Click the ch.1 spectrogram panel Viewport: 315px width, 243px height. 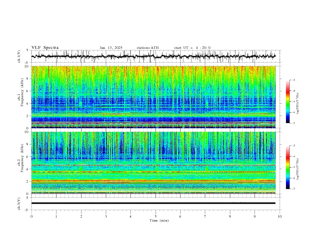click(x=154, y=97)
